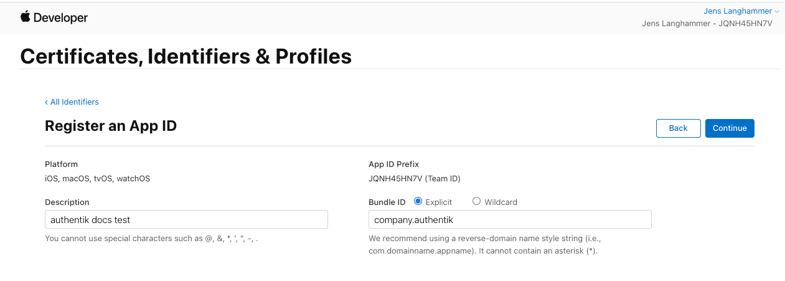Go back to All Identifiers
Image resolution: width=785 pixels, height=281 pixels.
(74, 102)
